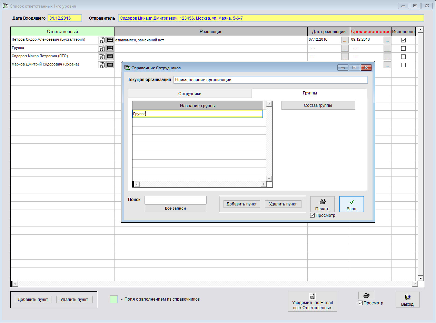Click the e-mail notify icon in the Группа row
Image resolution: width=436 pixels, height=323 pixels.
102,48
